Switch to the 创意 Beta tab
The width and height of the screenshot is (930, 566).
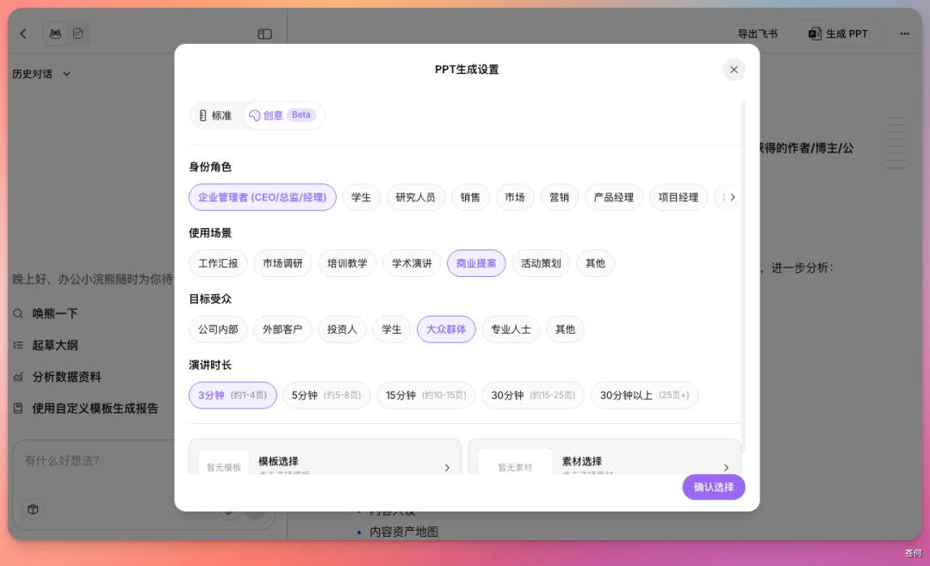click(x=283, y=115)
